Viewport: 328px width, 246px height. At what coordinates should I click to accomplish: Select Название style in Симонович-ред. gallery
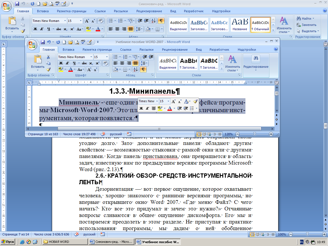(240, 25)
